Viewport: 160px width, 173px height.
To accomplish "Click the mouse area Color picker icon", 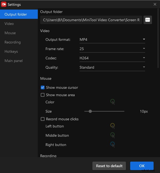I will (x=113, y=102).
